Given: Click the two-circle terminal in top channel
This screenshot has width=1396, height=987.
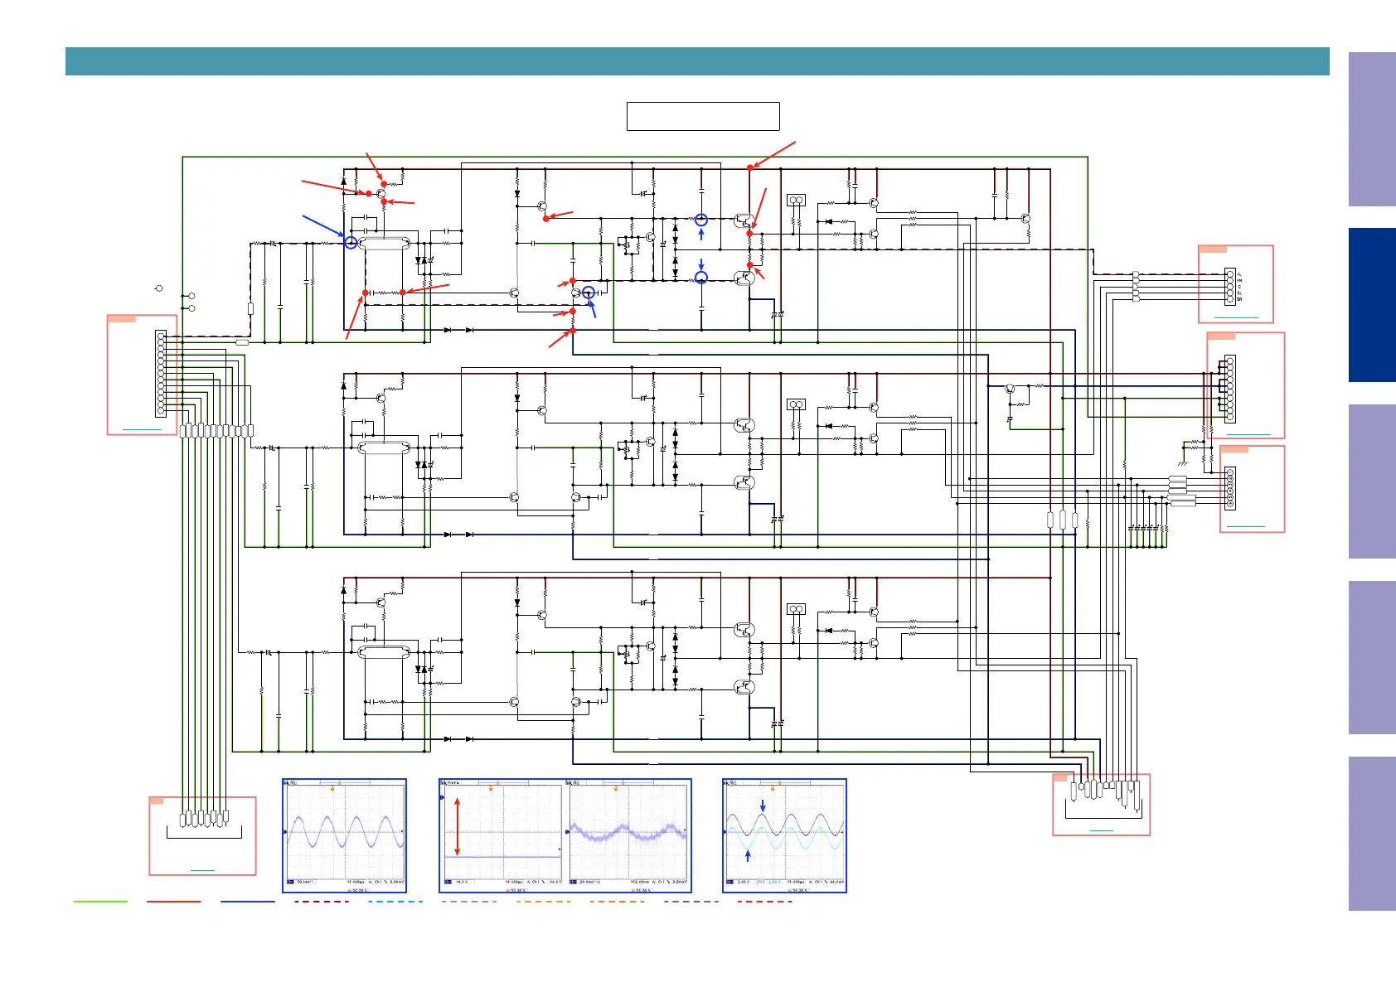Looking at the screenshot, I should pos(796,201).
